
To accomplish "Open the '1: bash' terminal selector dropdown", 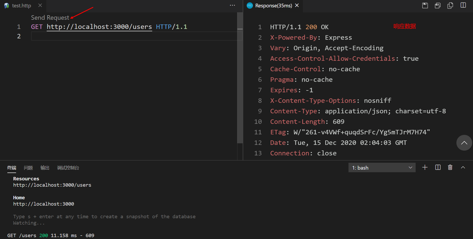I will click(x=382, y=167).
